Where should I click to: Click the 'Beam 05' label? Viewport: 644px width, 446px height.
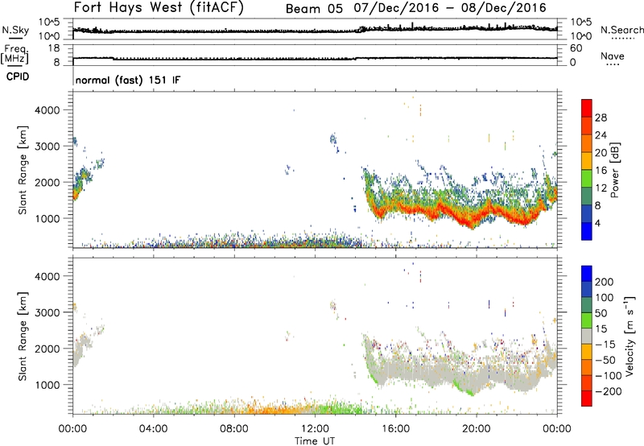point(314,8)
